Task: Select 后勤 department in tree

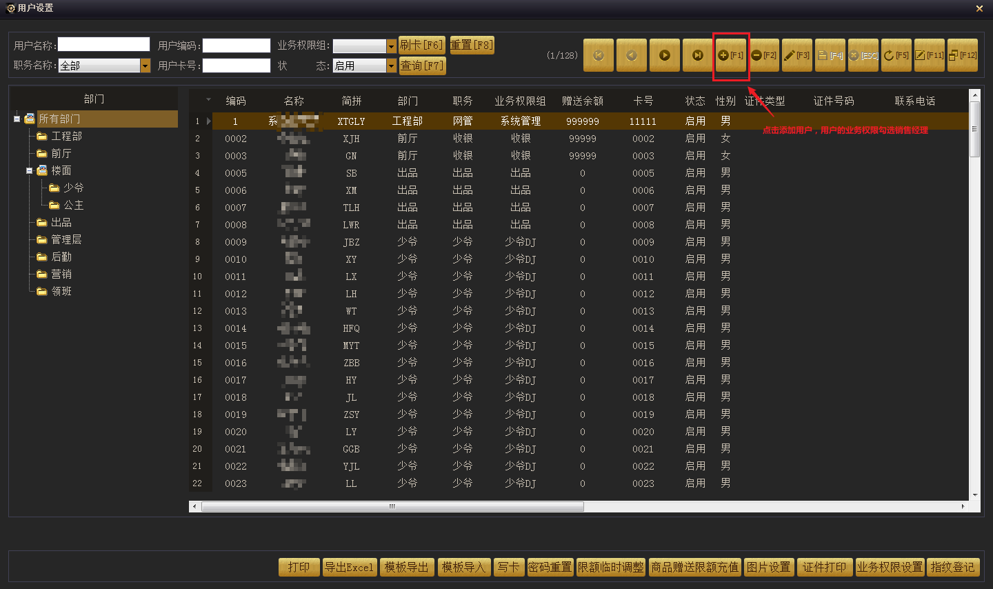Action: pyautogui.click(x=61, y=257)
